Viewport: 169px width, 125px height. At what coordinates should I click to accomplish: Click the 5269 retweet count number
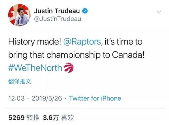coord(17,117)
